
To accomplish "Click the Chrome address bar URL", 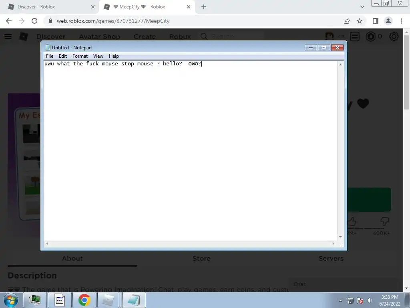I will click(x=113, y=21).
